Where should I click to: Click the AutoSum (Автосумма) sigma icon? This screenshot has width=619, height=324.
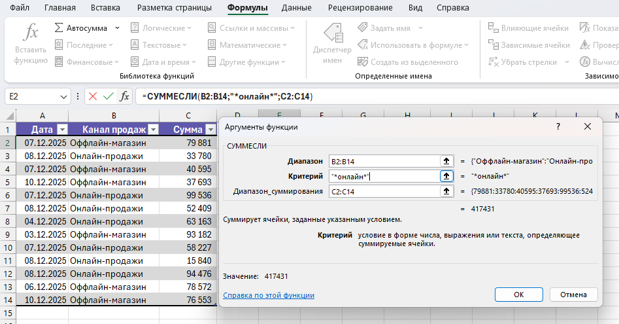pyautogui.click(x=59, y=28)
